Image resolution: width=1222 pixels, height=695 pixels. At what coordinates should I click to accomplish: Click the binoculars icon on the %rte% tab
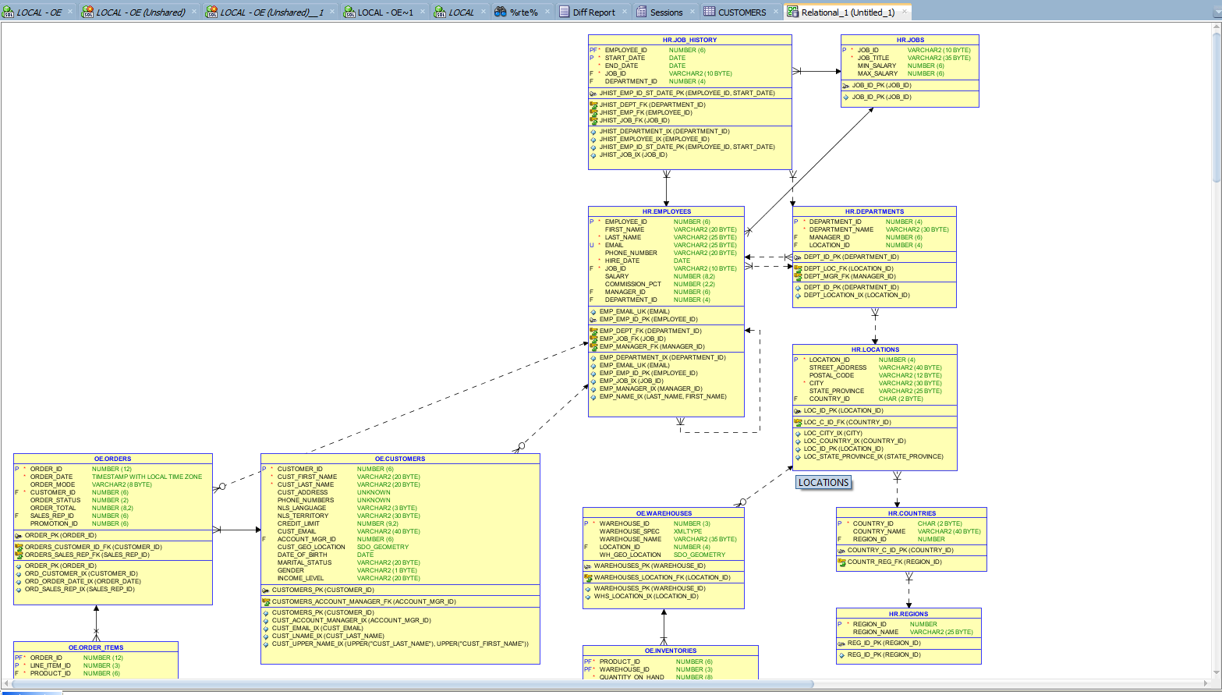[x=501, y=12]
